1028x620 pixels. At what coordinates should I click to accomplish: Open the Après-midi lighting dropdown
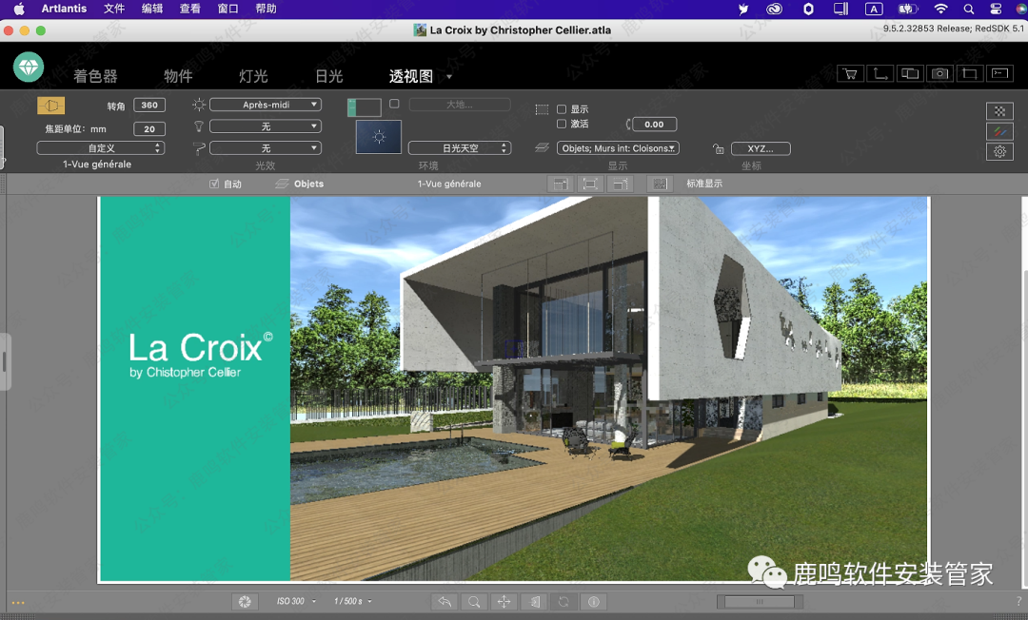point(265,105)
